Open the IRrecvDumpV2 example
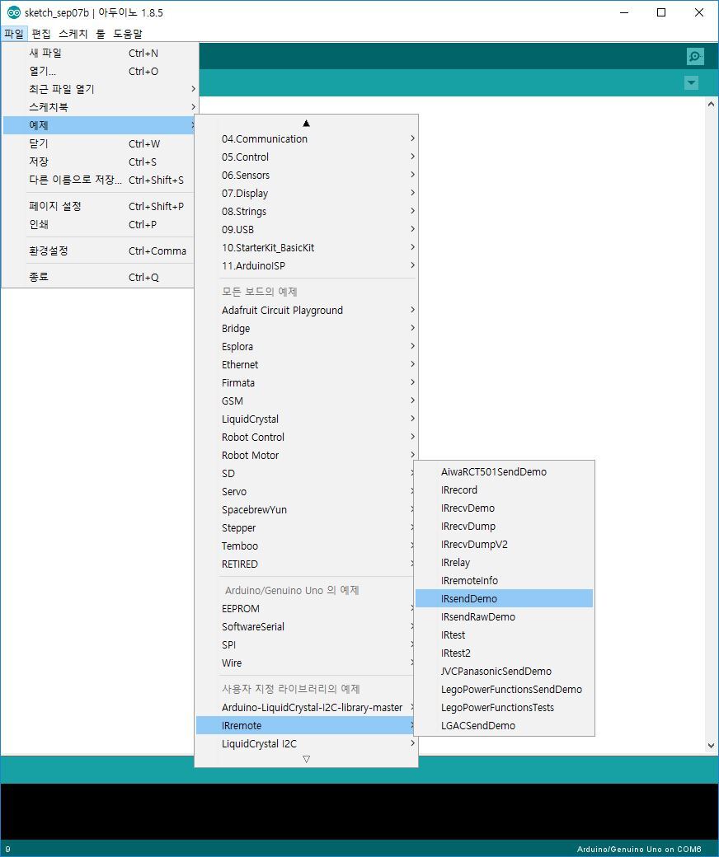The width and height of the screenshot is (719, 857). click(x=504, y=544)
